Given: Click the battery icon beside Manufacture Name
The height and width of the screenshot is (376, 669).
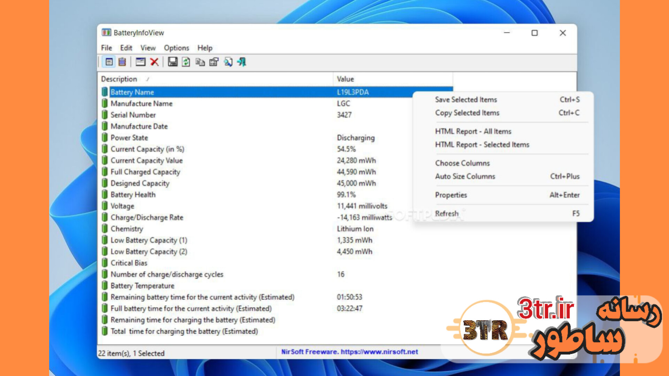Looking at the screenshot, I should point(105,103).
